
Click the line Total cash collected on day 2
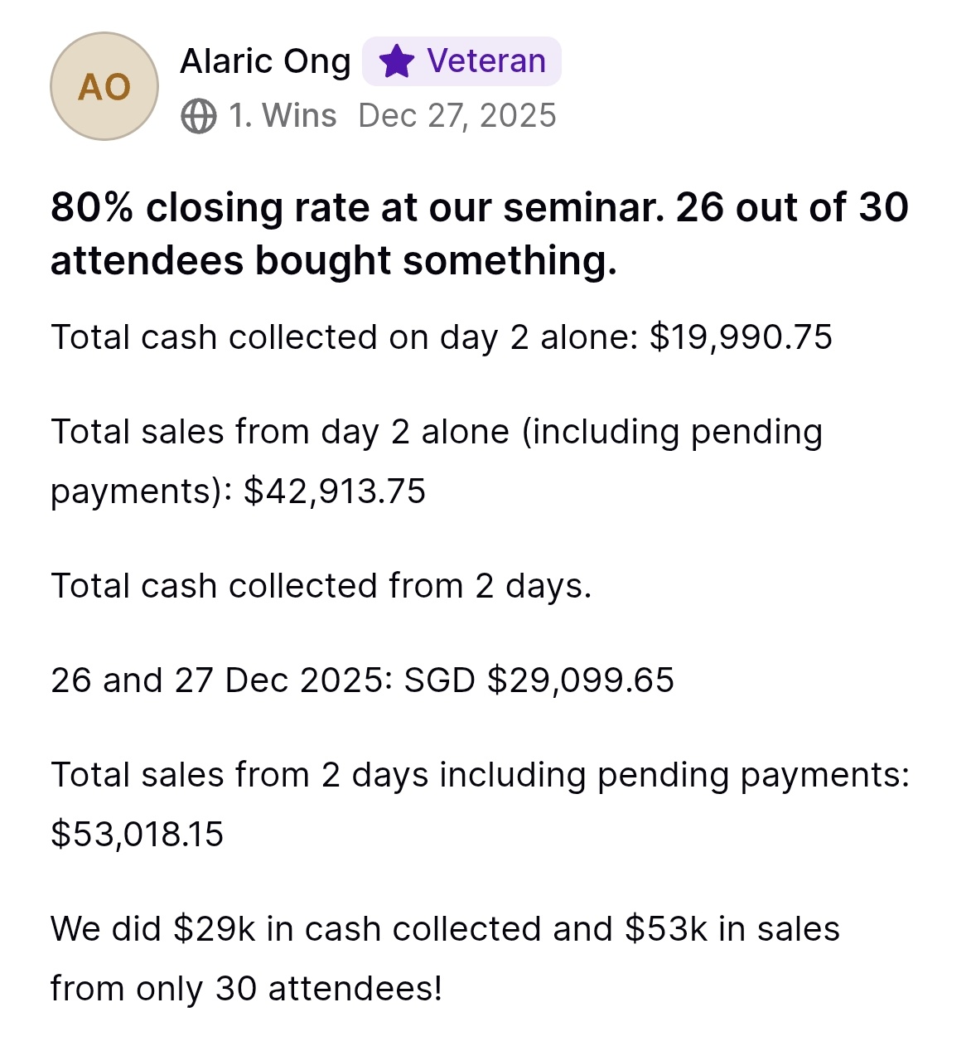(442, 337)
